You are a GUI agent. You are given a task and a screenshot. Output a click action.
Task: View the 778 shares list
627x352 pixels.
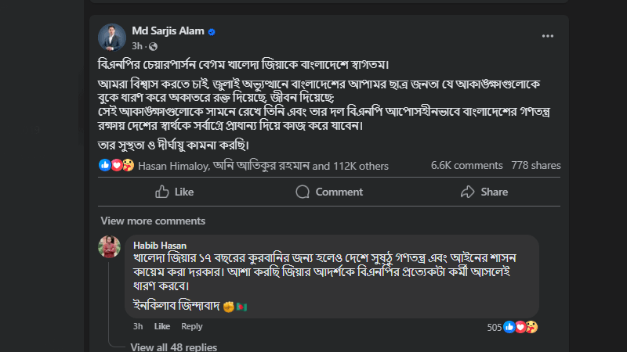click(x=536, y=165)
